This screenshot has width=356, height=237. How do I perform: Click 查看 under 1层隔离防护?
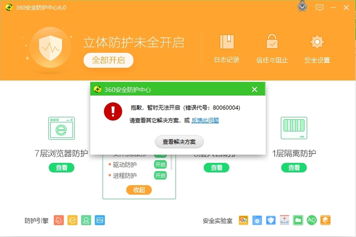pos(294,168)
